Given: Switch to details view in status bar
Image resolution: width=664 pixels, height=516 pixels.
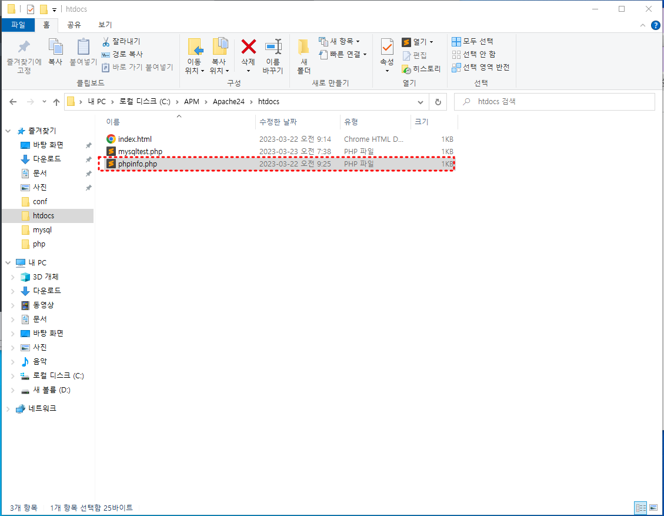Looking at the screenshot, I should pos(640,508).
